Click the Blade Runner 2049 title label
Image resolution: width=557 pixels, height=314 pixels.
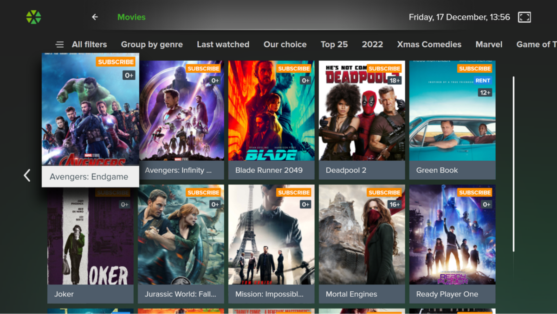click(x=269, y=170)
